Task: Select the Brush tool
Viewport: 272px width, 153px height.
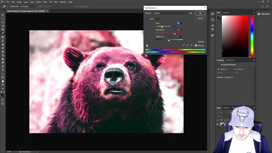Action: point(3,40)
